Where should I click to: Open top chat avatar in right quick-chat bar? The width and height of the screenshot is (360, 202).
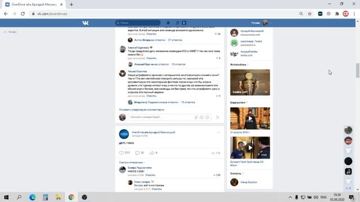pos(348,130)
